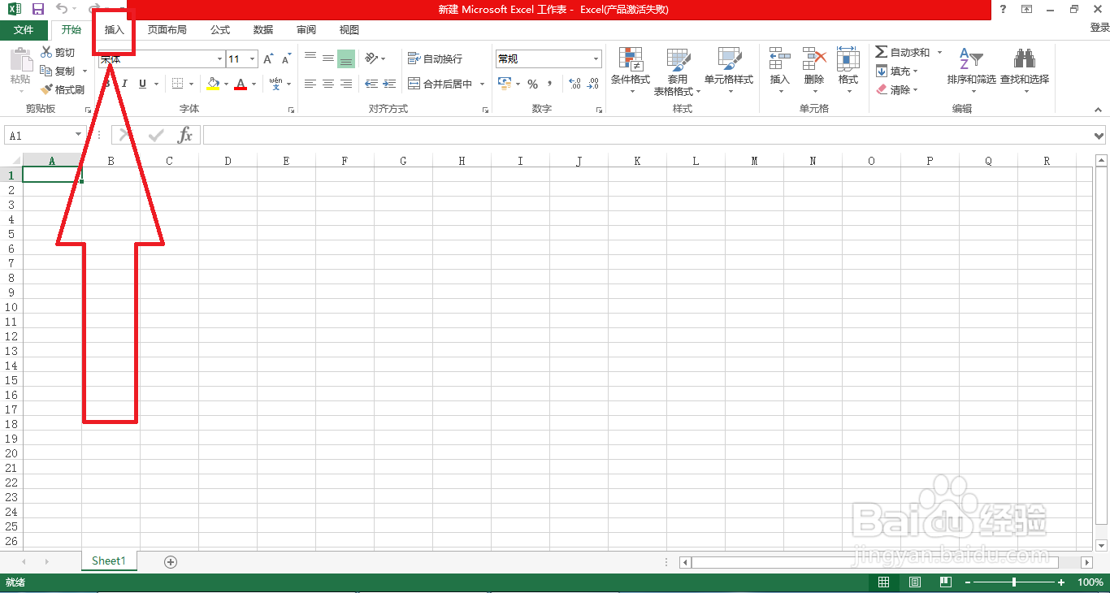Increase font size with the larger A icon
The width and height of the screenshot is (1110, 593).
tap(268, 58)
